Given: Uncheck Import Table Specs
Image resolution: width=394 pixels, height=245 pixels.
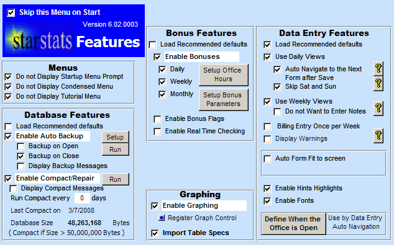Looking at the screenshot, I should [155, 233].
